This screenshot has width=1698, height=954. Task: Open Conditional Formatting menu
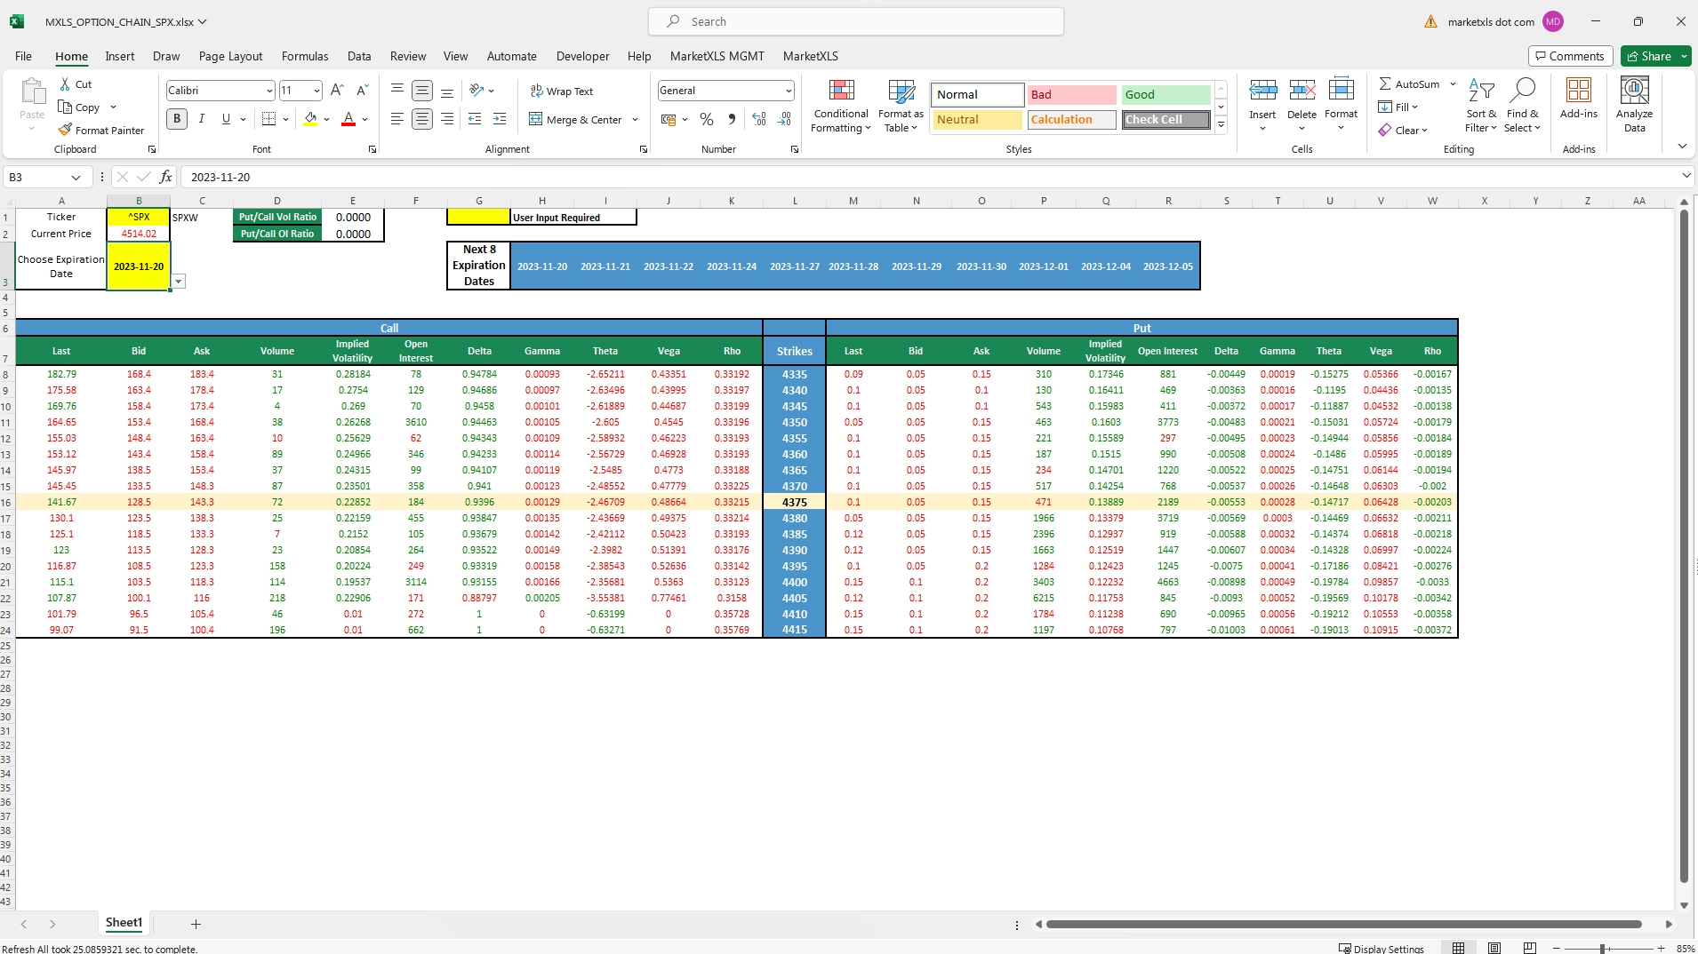point(841,106)
